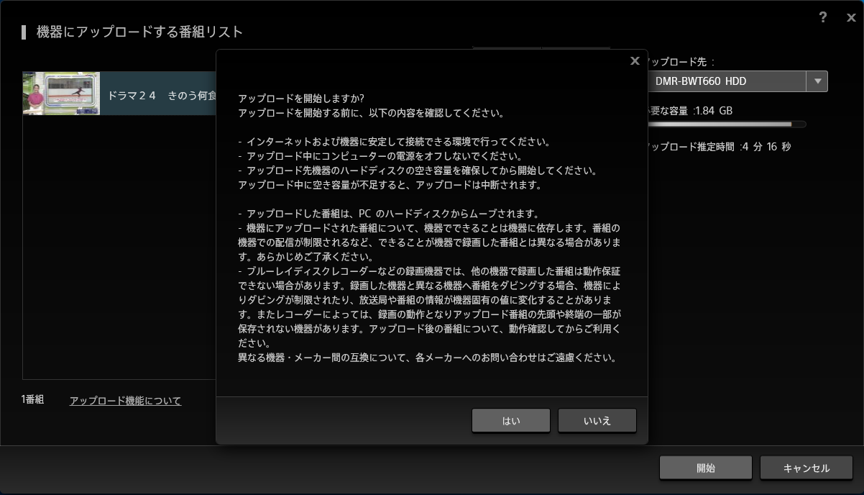Click the 1.84 GB required capacity text
The image size is (864, 495).
pyautogui.click(x=714, y=111)
